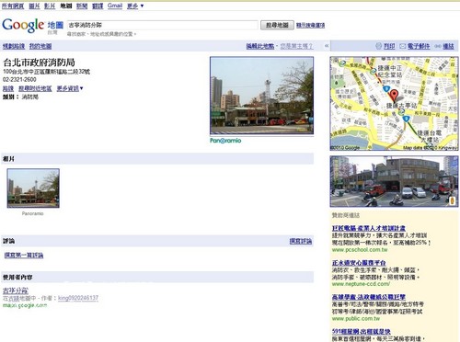460x342 pixels.
Task: Click the 連結 link in the toolbar
Action: [448, 46]
